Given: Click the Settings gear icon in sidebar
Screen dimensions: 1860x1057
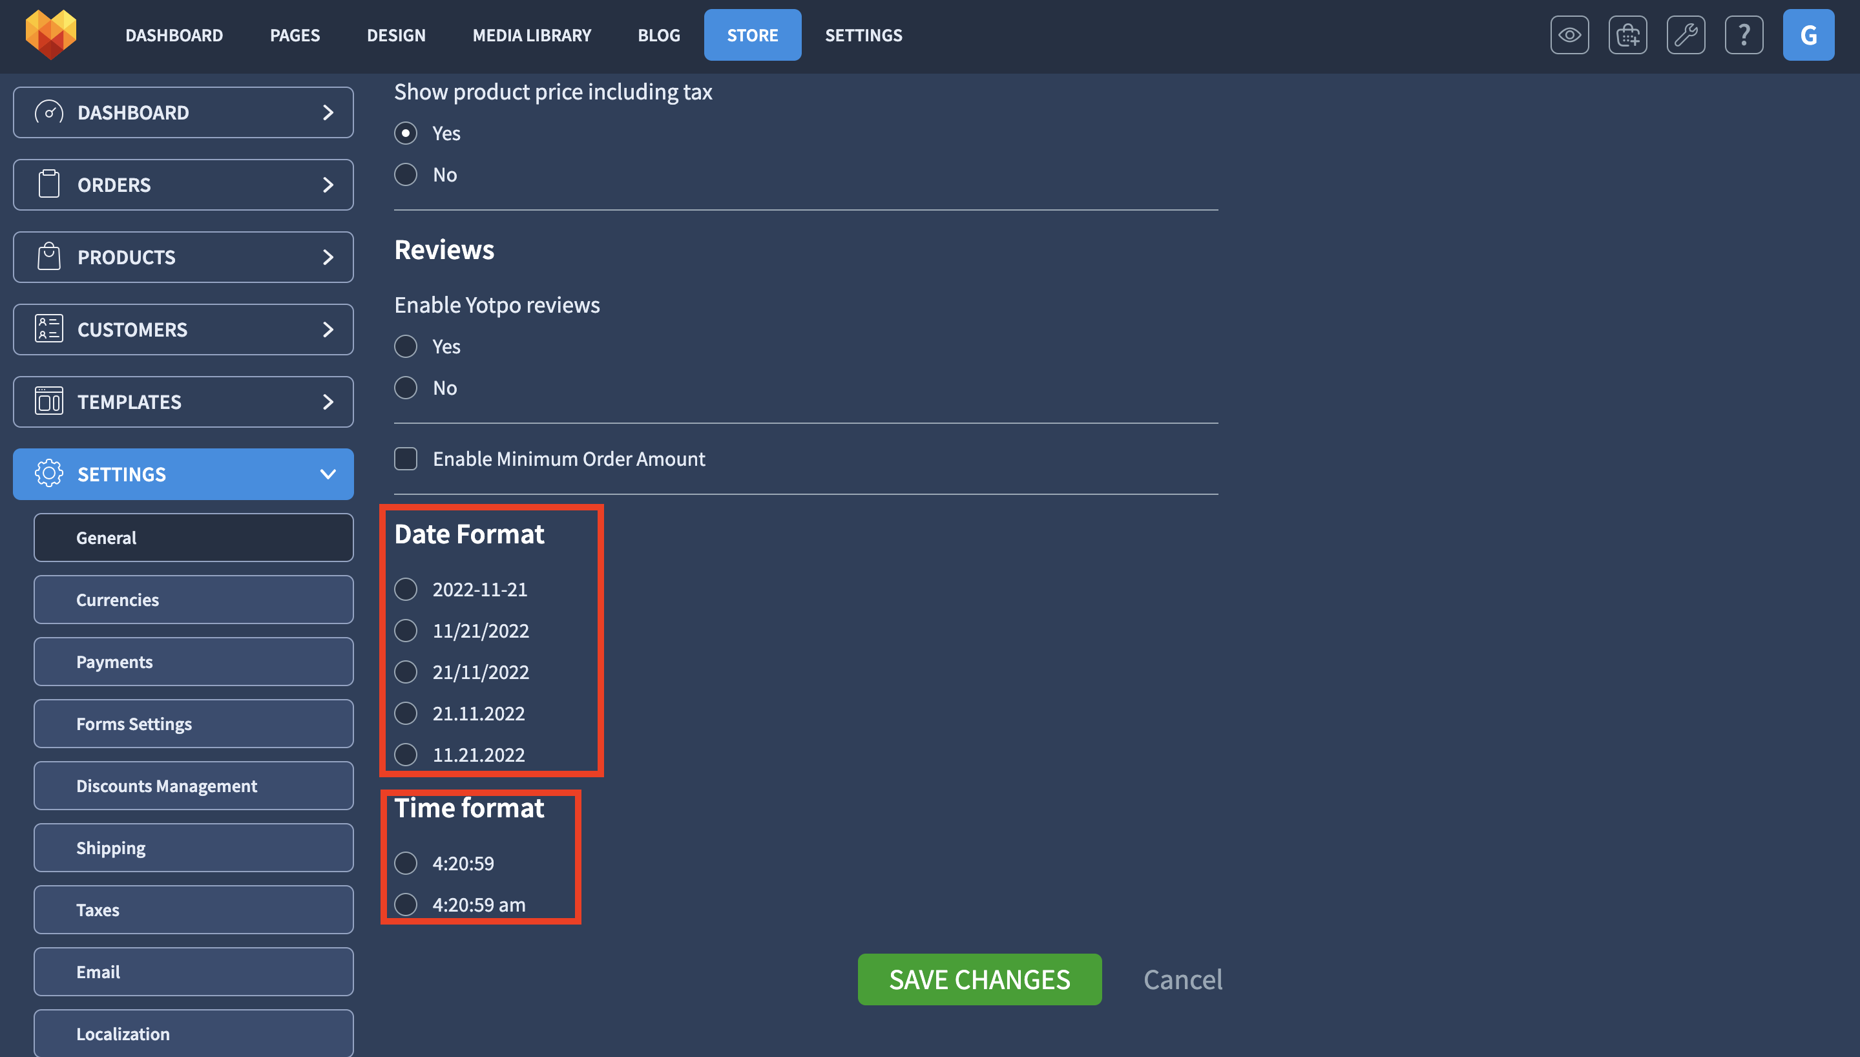Looking at the screenshot, I should (48, 474).
